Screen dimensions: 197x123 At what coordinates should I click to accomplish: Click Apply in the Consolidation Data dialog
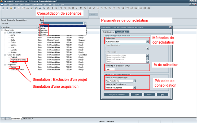[x=137, y=95]
